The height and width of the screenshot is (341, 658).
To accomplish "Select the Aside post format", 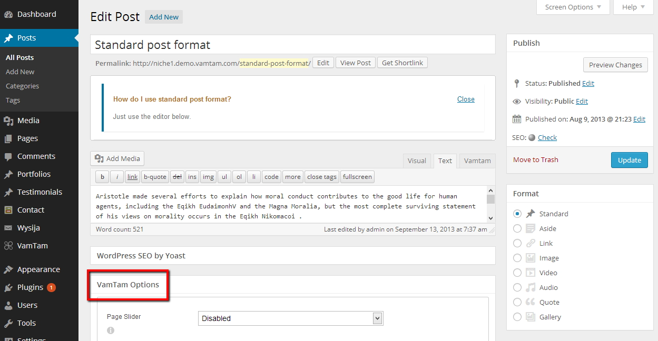I will pos(517,228).
